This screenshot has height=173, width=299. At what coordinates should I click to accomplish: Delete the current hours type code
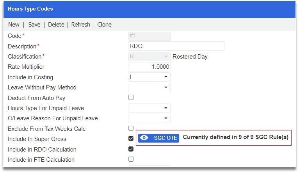point(56,25)
